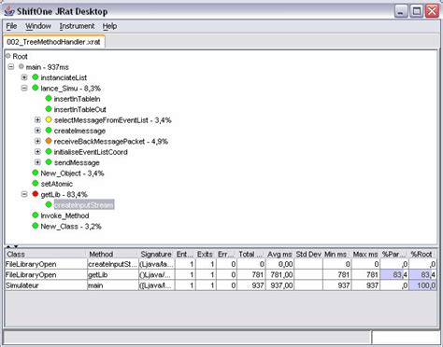Select lance_Simu - 8,3% row
This screenshot has height=347, width=443.
coord(71,89)
